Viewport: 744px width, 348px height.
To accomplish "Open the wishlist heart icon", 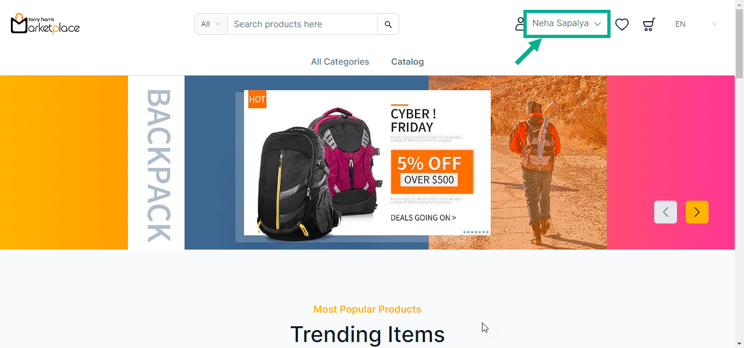I will coord(622,24).
